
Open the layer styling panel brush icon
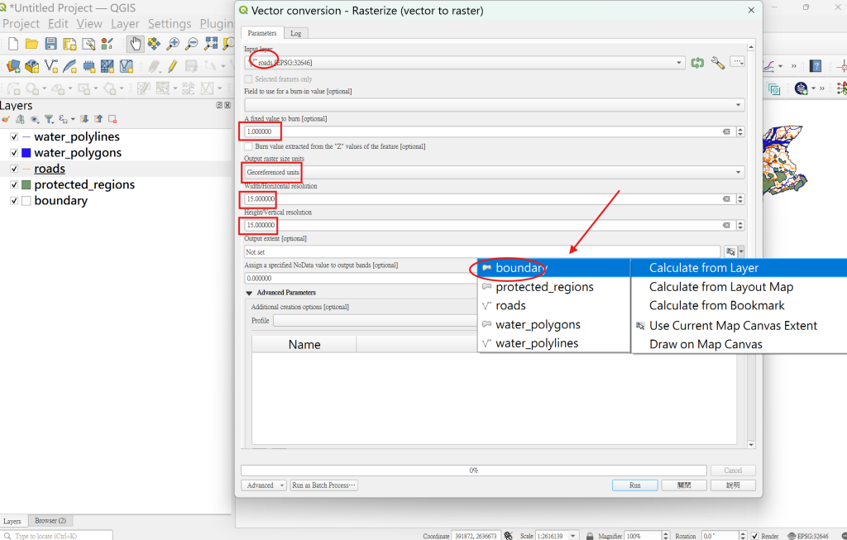[x=6, y=119]
